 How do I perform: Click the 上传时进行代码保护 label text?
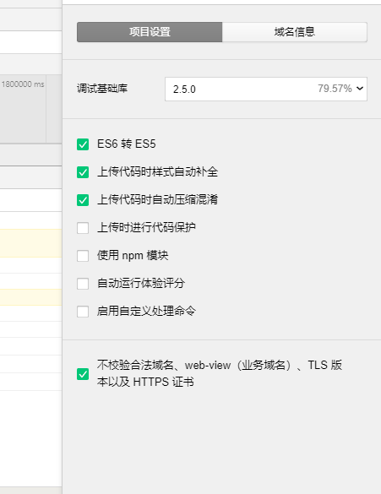[146, 227]
